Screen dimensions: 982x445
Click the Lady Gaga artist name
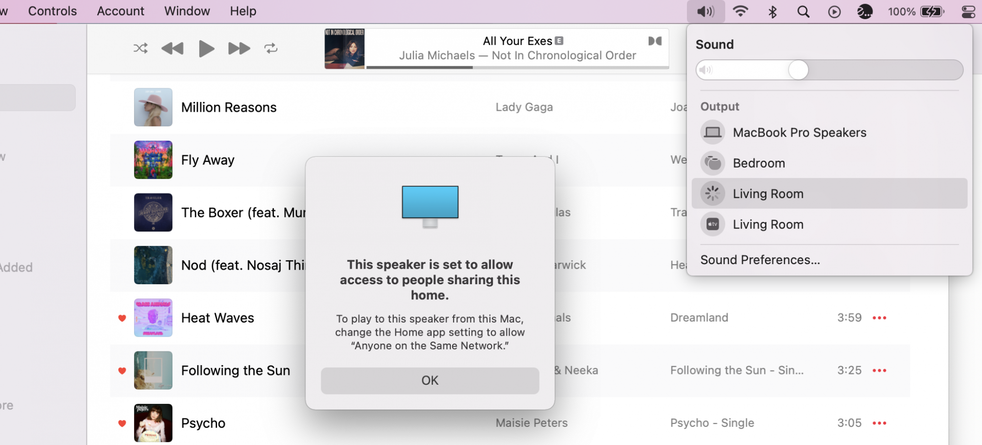pos(524,107)
